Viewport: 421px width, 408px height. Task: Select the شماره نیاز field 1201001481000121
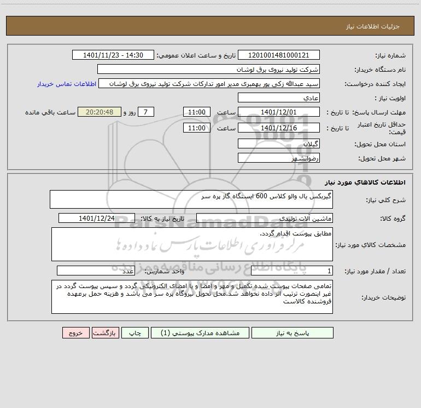pyautogui.click(x=279, y=55)
